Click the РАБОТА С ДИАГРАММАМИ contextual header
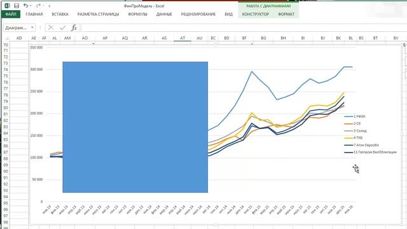This screenshot has height=229, width=407. (268, 6)
